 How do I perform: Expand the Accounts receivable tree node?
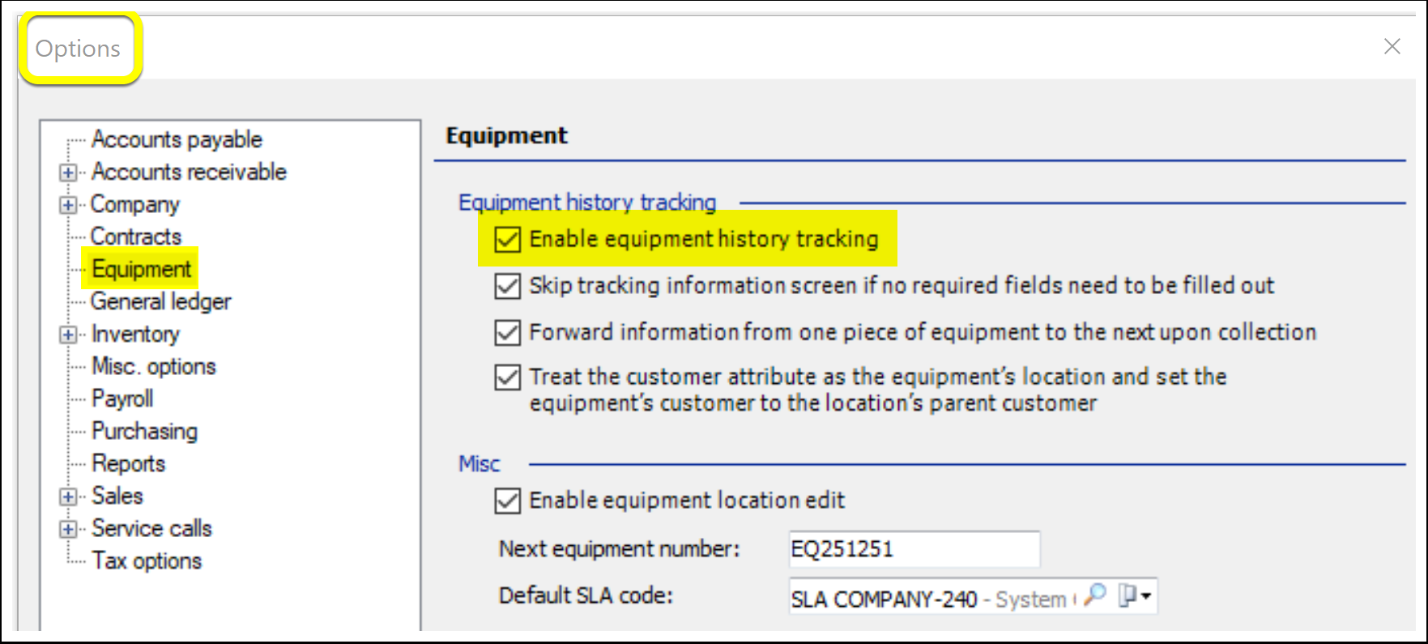pyautogui.click(x=68, y=173)
